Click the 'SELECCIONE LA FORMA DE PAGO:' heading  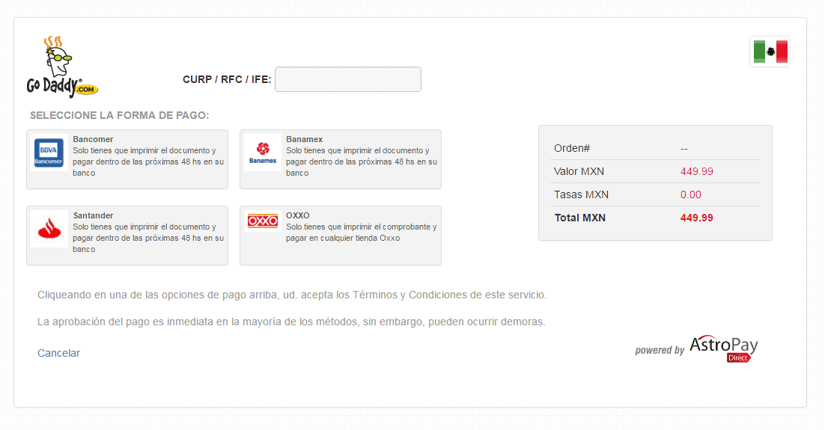(120, 116)
